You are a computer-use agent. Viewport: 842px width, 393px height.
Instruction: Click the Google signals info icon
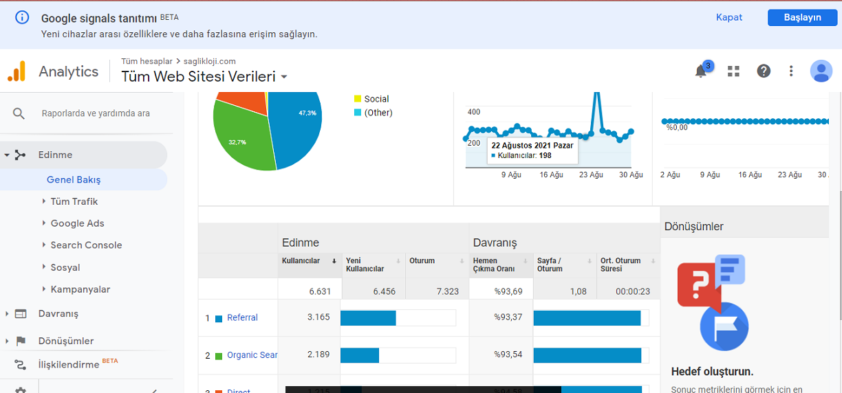click(22, 18)
